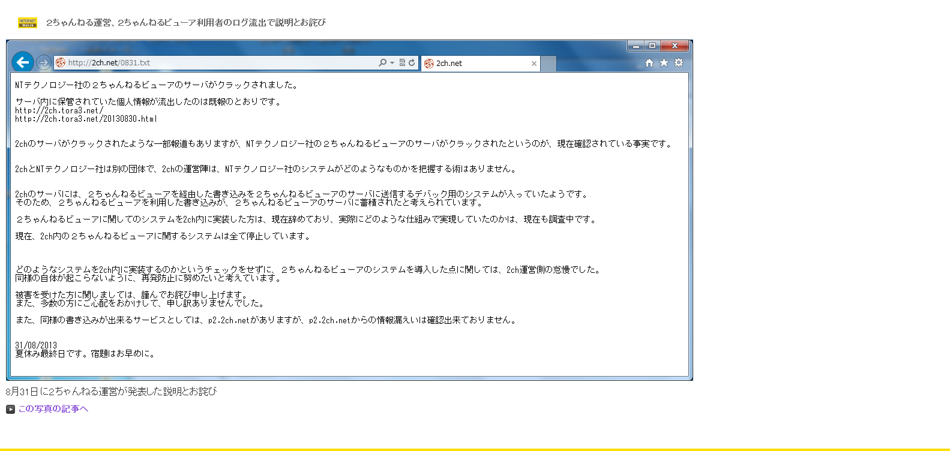Click the 2ch favicon in the address bar
Viewport: 950px width, 451px height.
[x=61, y=62]
